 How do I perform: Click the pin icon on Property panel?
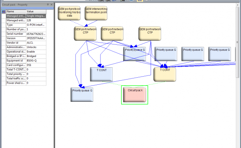(48, 4)
